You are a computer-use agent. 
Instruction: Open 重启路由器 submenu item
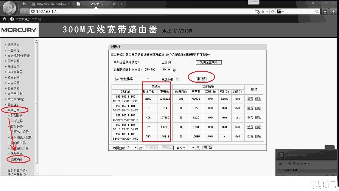pyautogui.click(x=18, y=143)
